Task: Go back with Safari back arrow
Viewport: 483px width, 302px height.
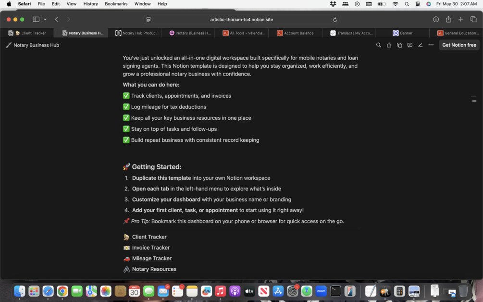Action: point(57,19)
